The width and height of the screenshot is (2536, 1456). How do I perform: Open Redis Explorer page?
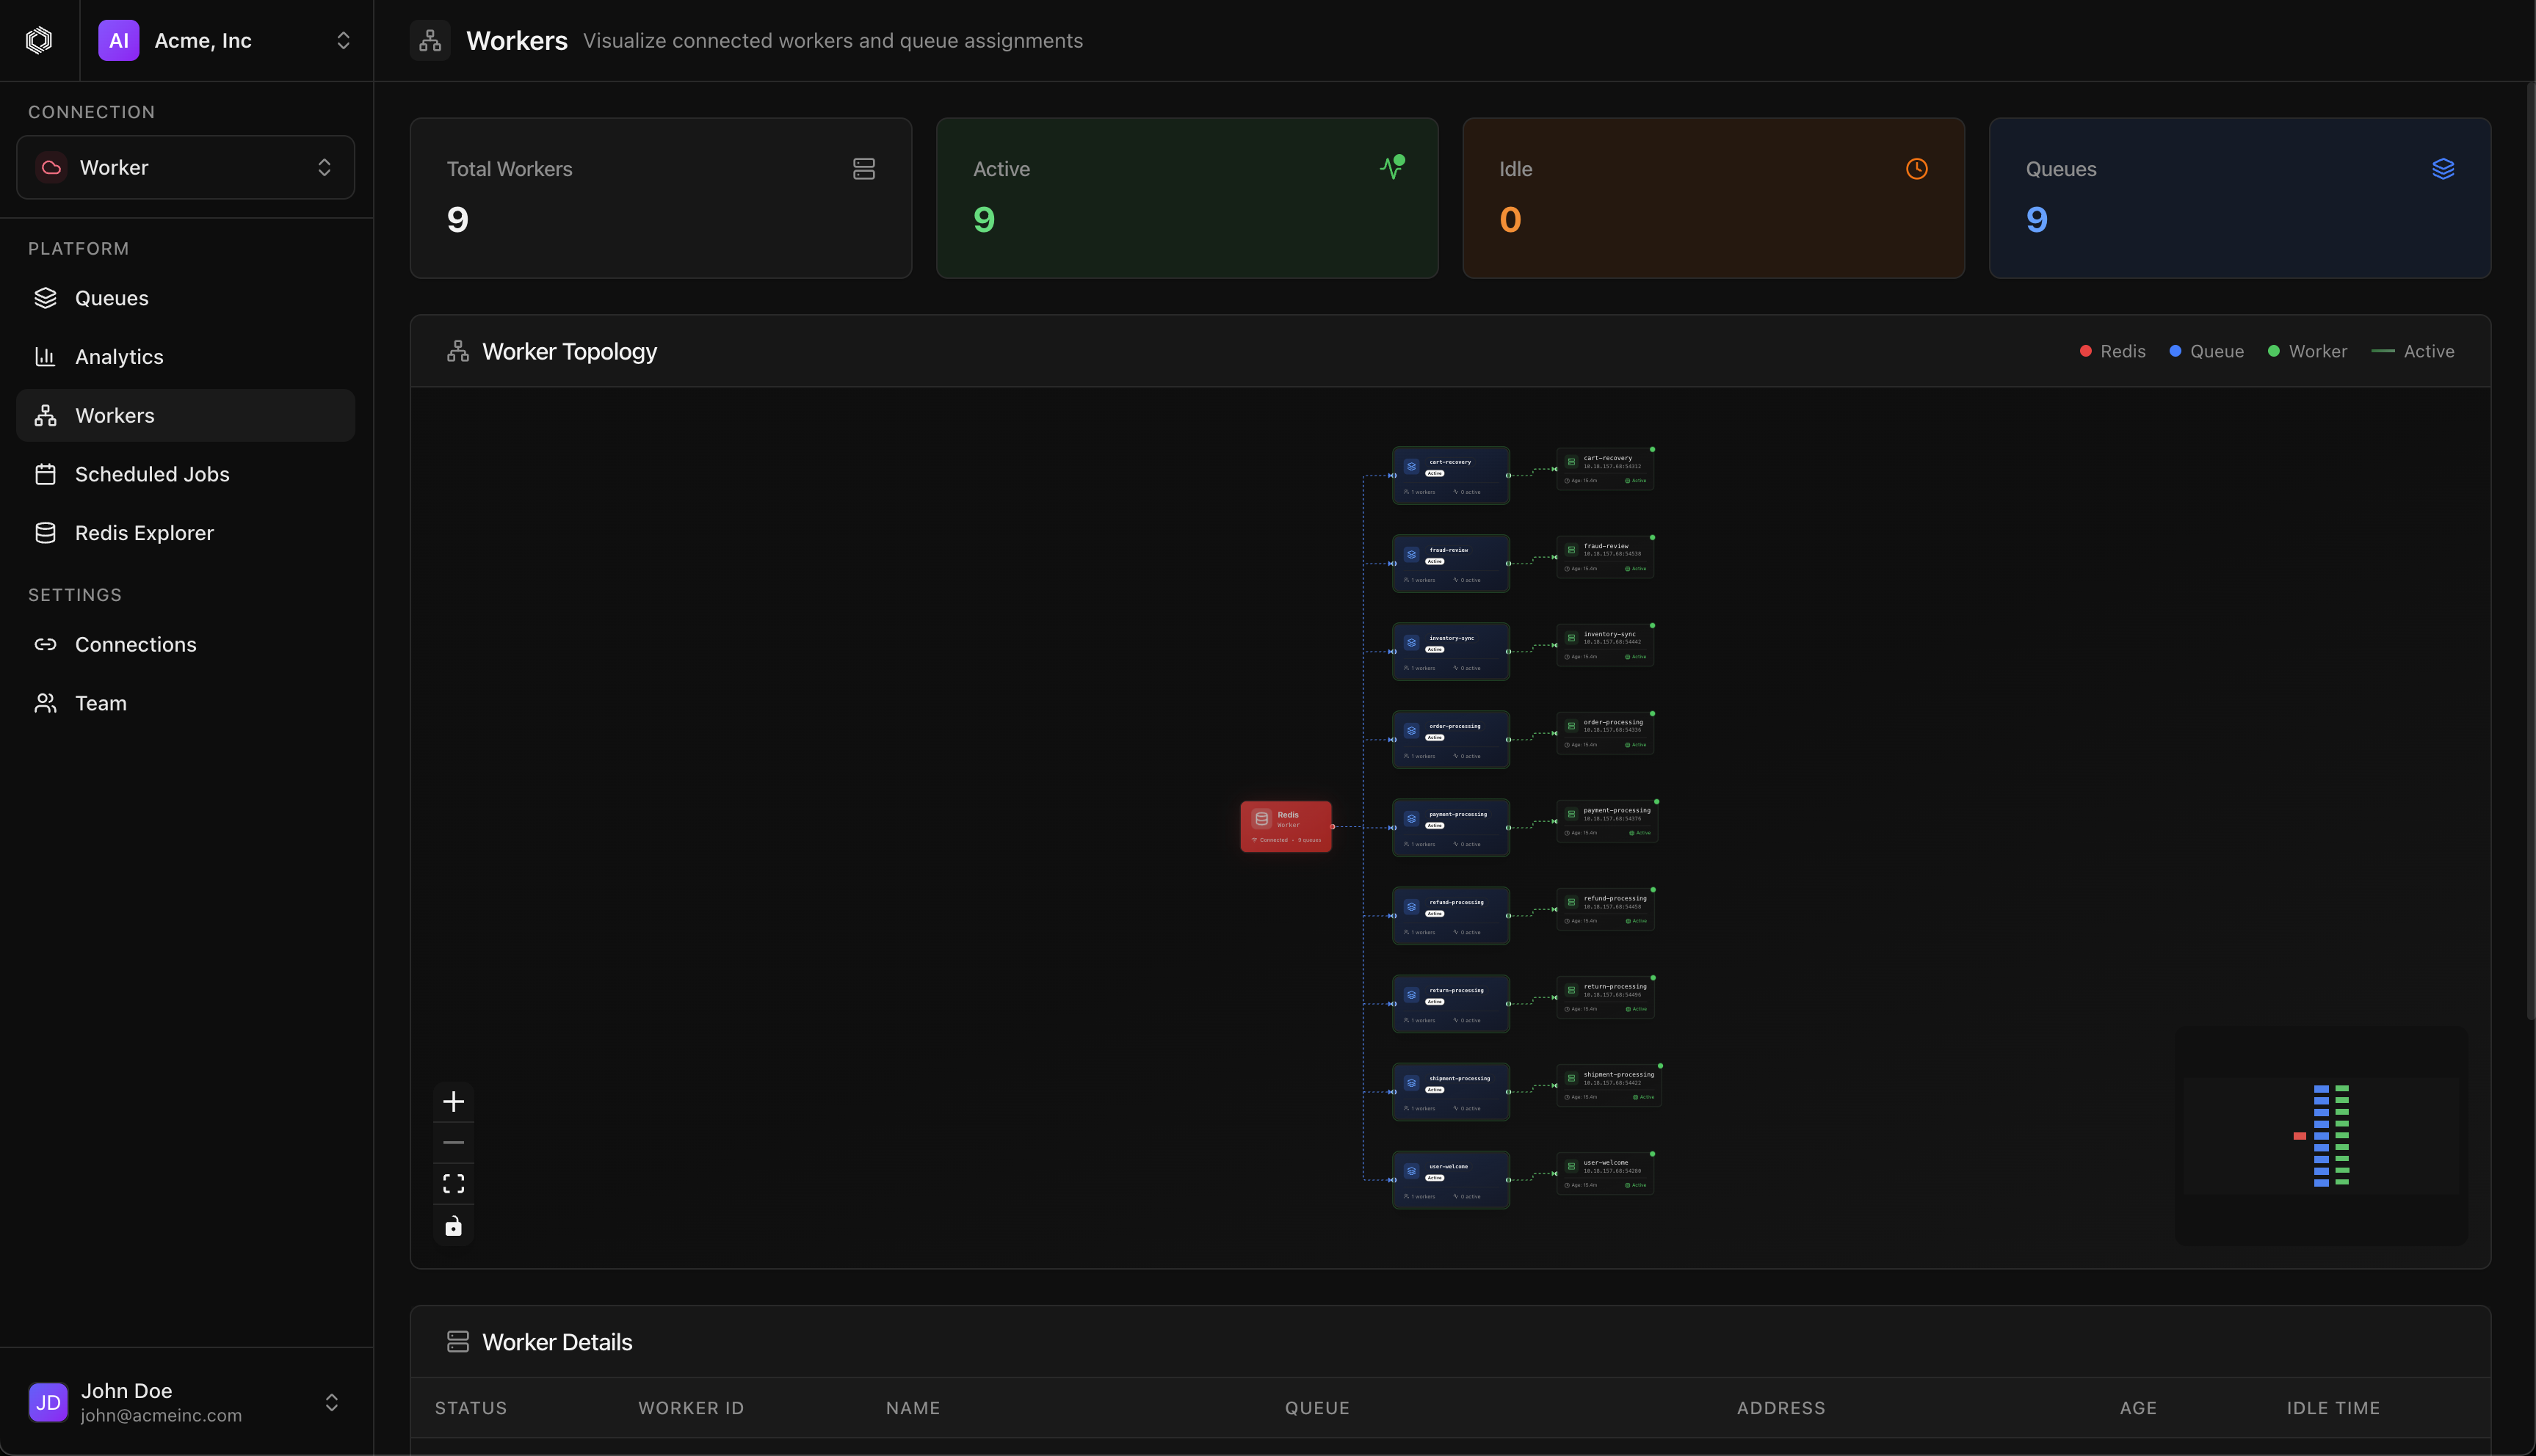[x=144, y=533]
